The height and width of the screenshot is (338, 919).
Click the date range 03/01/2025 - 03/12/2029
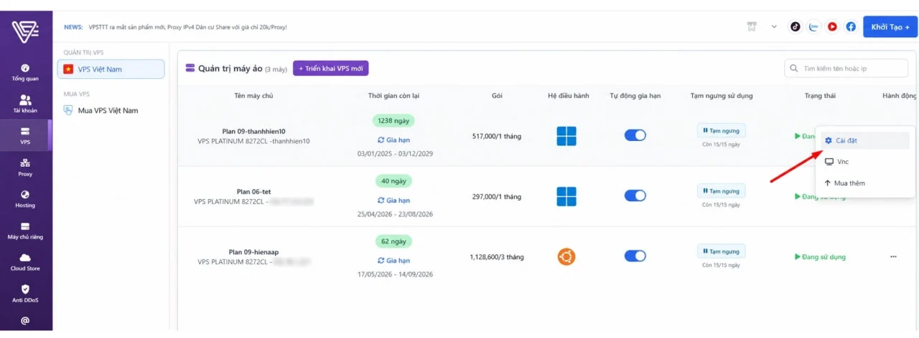pyautogui.click(x=393, y=154)
